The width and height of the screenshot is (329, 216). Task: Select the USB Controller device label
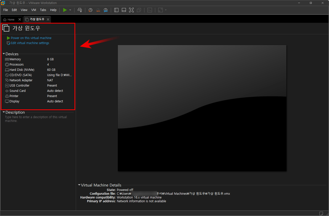tap(20, 86)
